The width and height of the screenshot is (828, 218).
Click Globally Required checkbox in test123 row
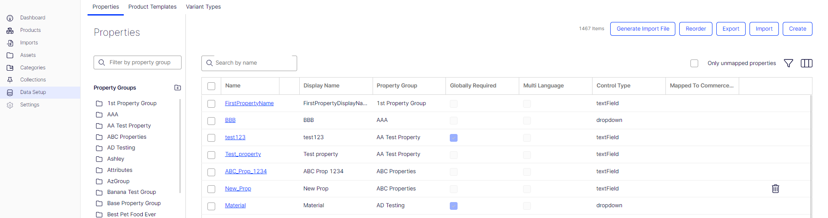(454, 138)
